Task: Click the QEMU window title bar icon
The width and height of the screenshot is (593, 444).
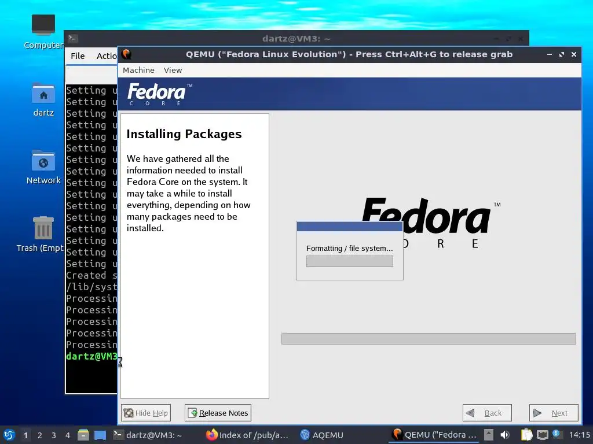Action: 126,54
